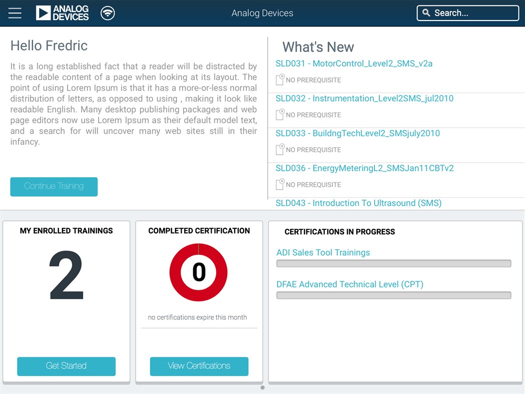Click the ADI Sales Tool Trainings progress bar
Screen dimensions: 525x394
pos(394,264)
